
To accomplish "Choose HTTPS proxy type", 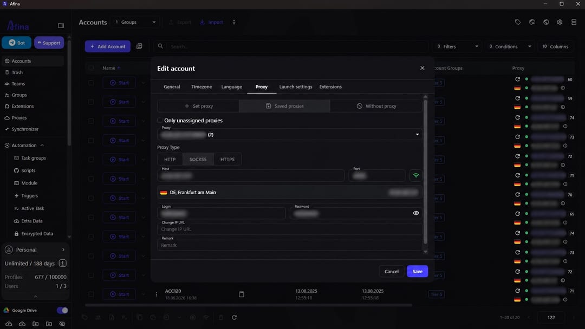I will click(x=227, y=159).
